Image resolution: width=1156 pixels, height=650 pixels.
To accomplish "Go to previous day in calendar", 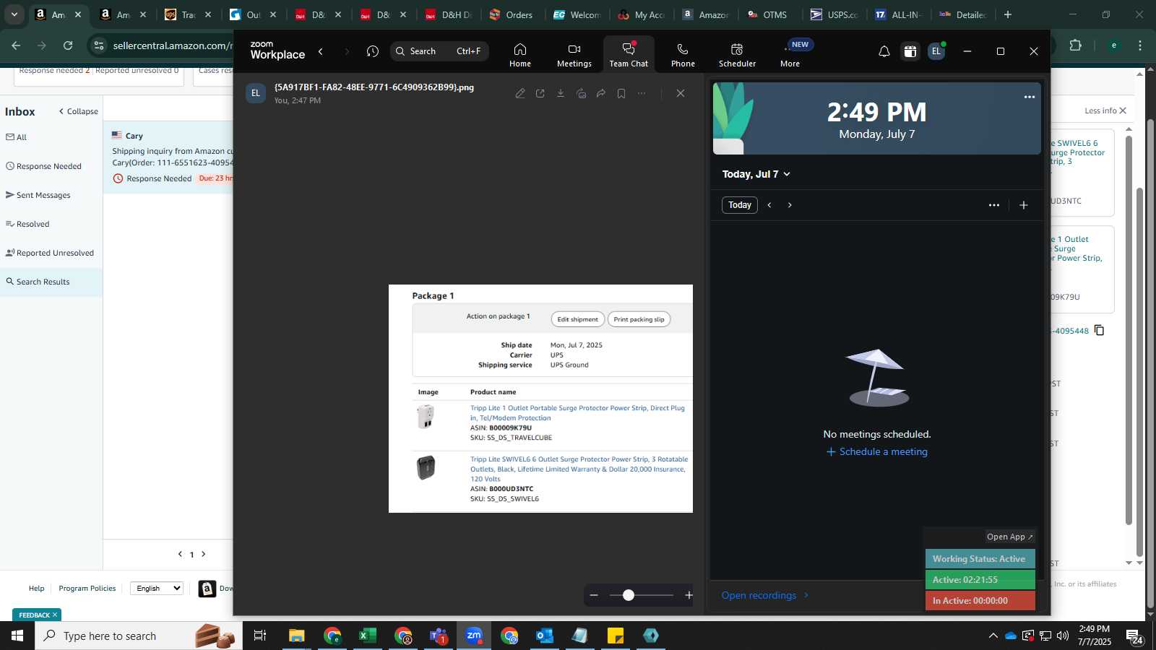I will (x=769, y=205).
